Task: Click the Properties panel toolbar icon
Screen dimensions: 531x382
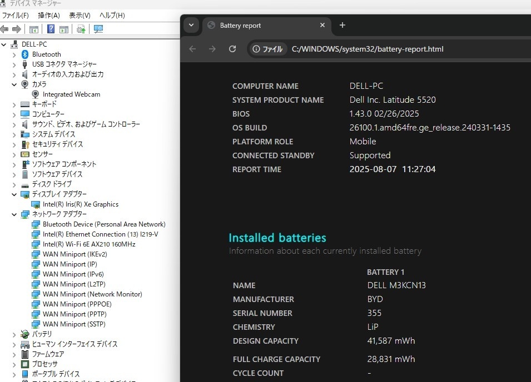Action: pyautogui.click(x=64, y=30)
